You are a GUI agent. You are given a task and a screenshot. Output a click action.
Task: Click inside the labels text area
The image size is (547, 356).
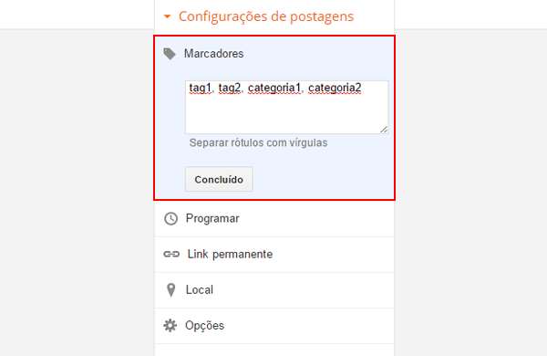pos(287,107)
